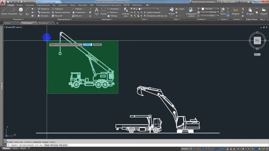Toggle grid display in status bar

click(191, 149)
